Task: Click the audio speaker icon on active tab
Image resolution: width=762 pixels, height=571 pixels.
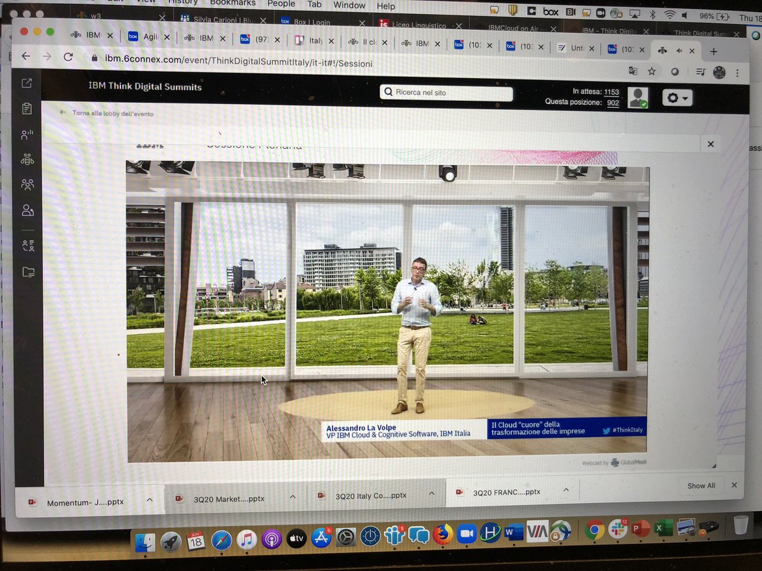Action: (679, 50)
